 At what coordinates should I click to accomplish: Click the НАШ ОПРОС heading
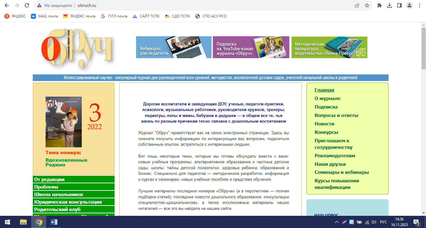[x=326, y=215]
